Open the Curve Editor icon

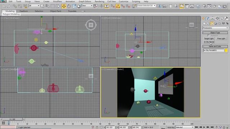[187, 6]
